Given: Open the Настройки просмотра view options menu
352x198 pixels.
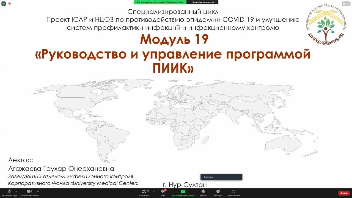Looking at the screenshot, I should click(202, 2).
